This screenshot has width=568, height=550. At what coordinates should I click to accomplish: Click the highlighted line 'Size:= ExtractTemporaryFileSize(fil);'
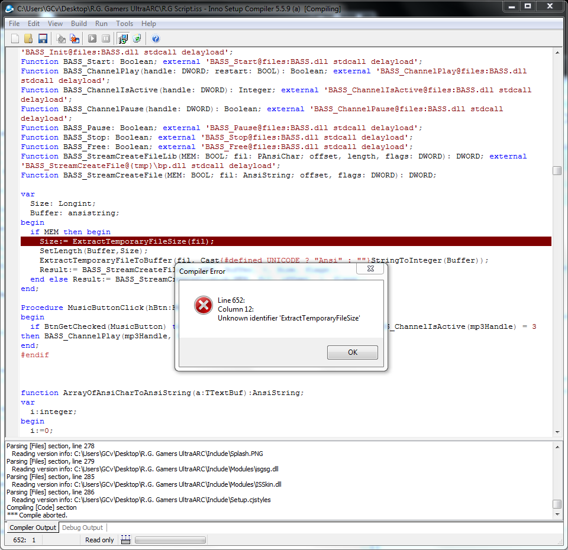[286, 241]
